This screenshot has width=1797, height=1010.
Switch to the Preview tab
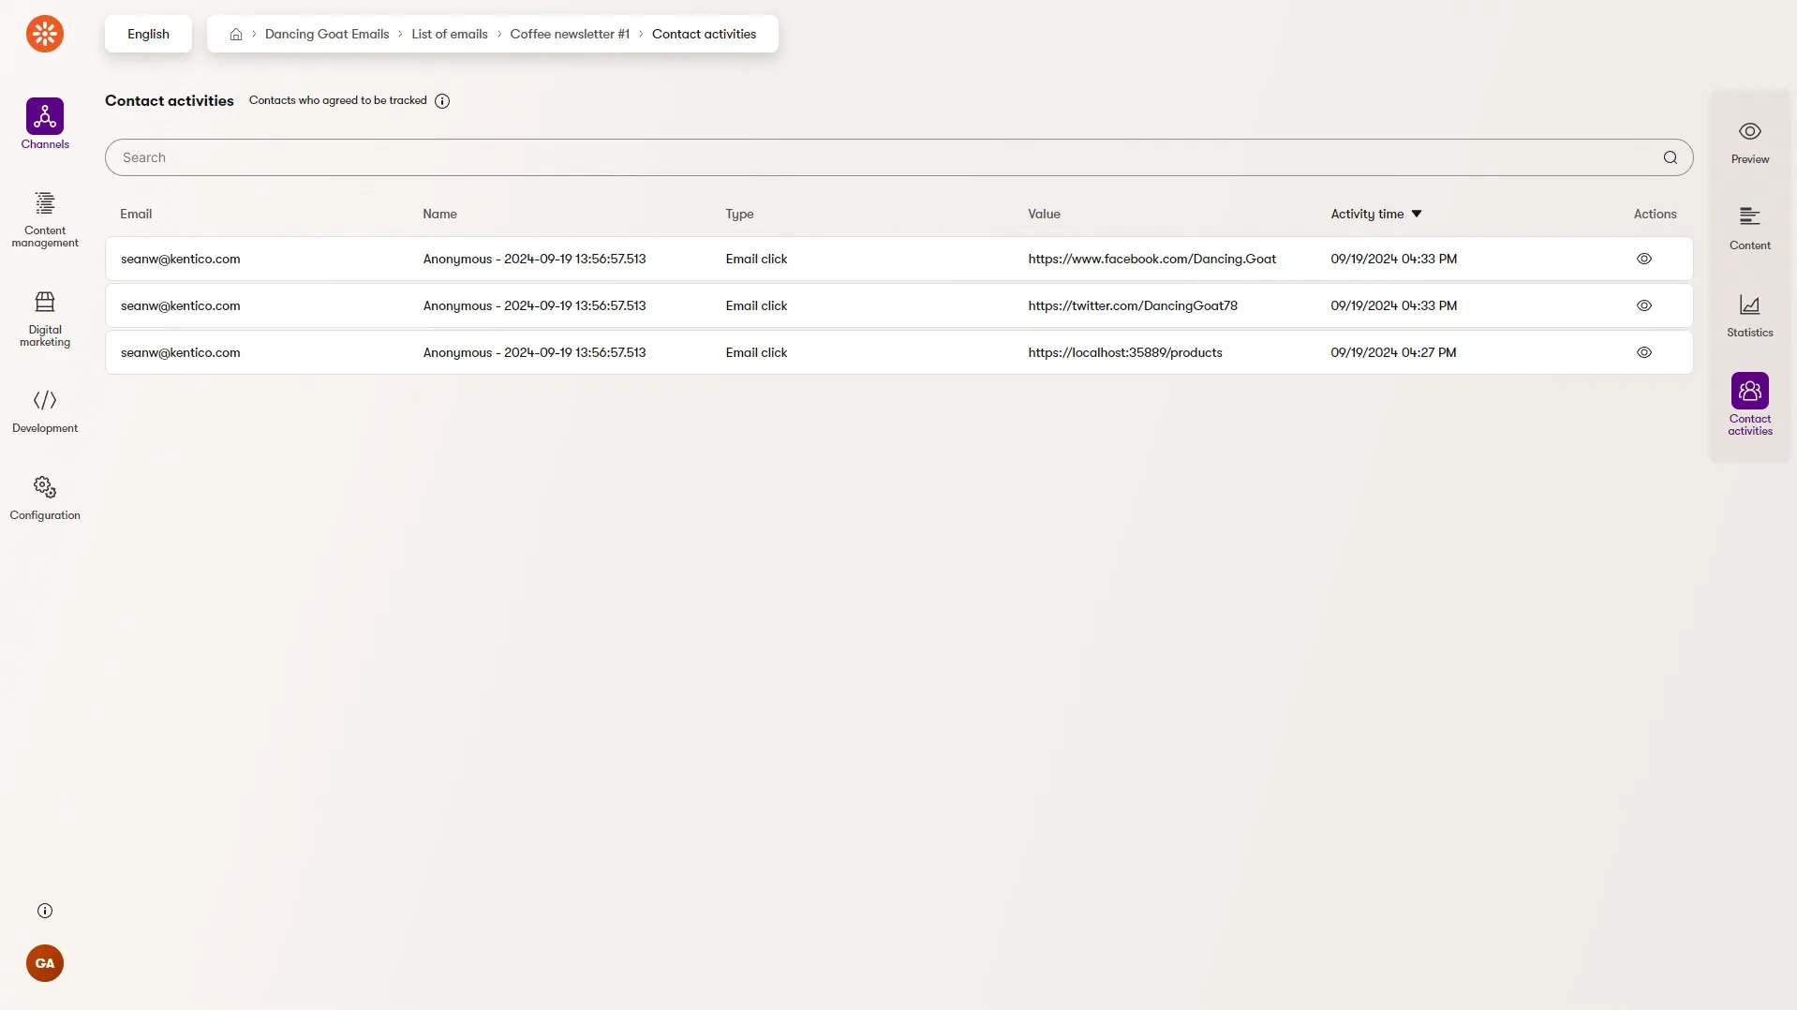click(1750, 142)
